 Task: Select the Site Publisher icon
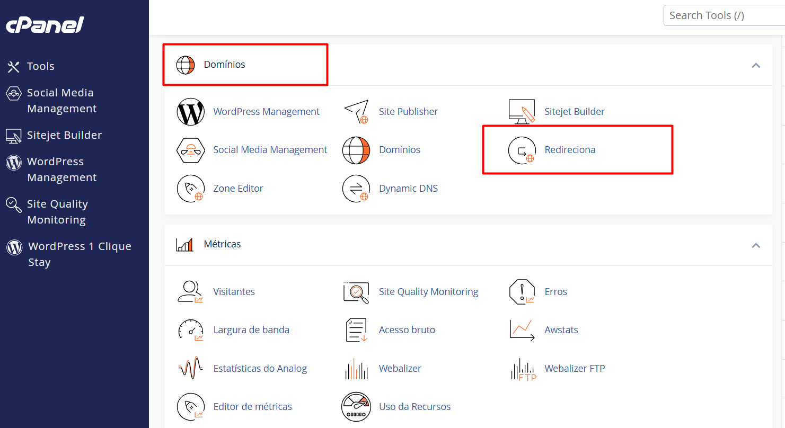point(356,111)
